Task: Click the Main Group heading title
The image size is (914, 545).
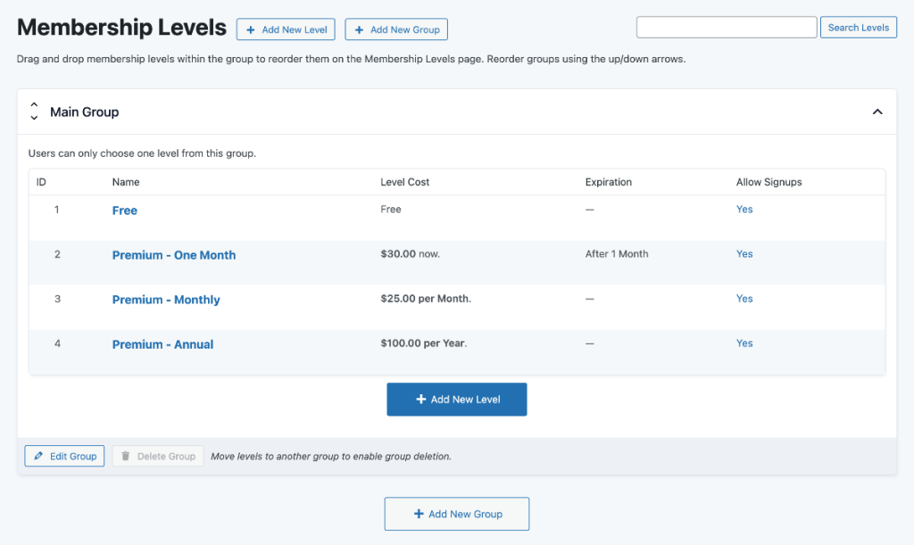Action: pyautogui.click(x=85, y=112)
